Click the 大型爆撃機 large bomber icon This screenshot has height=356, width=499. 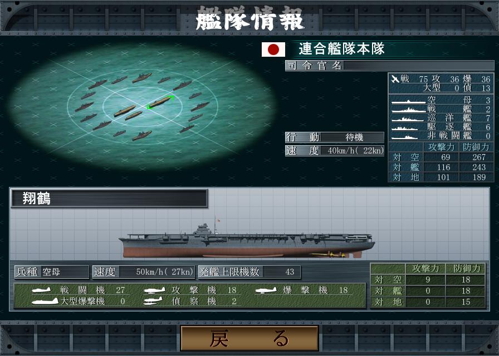45,301
